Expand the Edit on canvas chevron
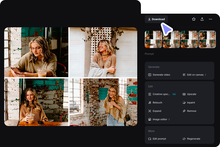The height and width of the screenshot is (147, 220). point(205,75)
